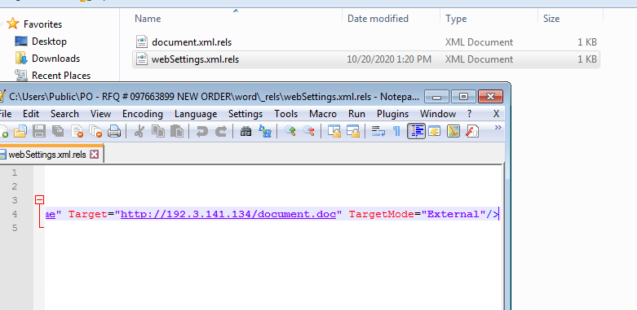Viewport: 637px width, 310px height.
Task: Open the Edit menu
Action: point(31,114)
